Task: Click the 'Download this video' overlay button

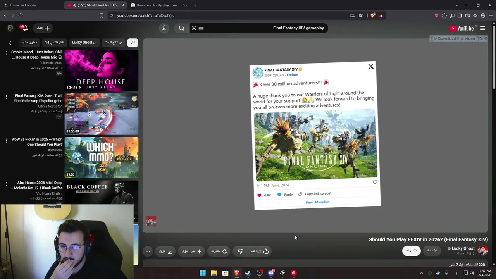Action: pos(454,38)
